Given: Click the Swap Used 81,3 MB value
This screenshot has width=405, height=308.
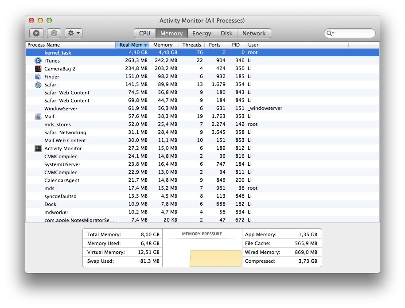Looking at the screenshot, I should (150, 261).
